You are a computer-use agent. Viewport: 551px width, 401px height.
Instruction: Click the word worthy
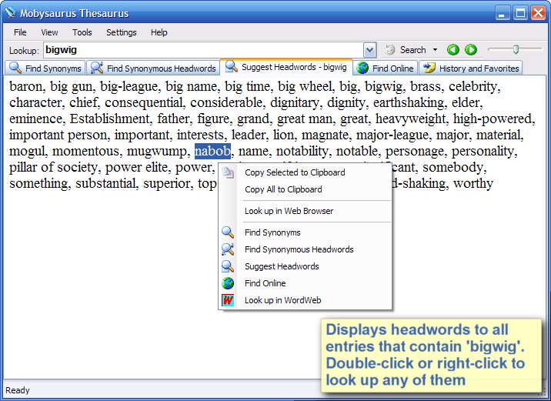[473, 183]
